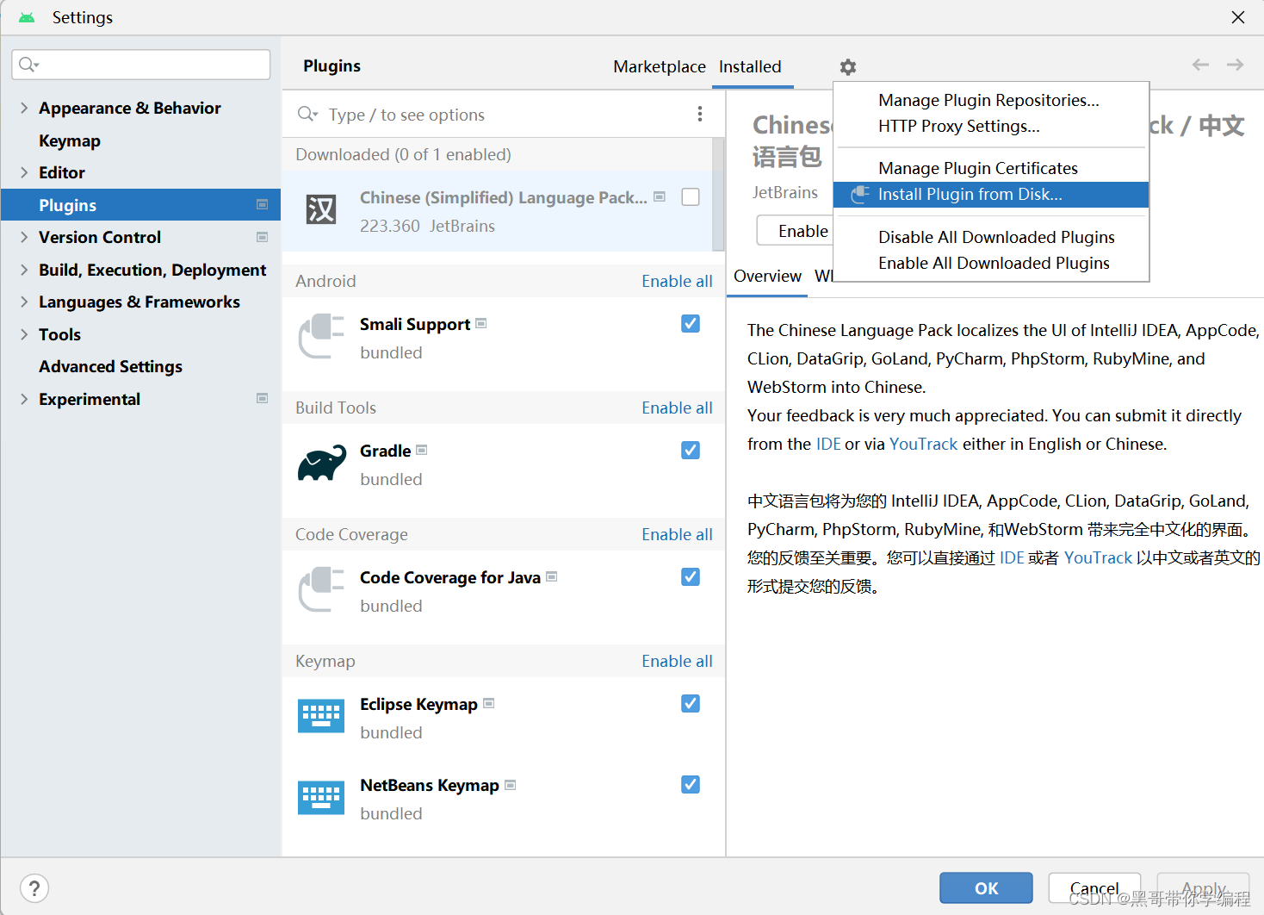Select Install Plugin from Disk menu item
Image resolution: width=1264 pixels, height=915 pixels.
pos(991,195)
